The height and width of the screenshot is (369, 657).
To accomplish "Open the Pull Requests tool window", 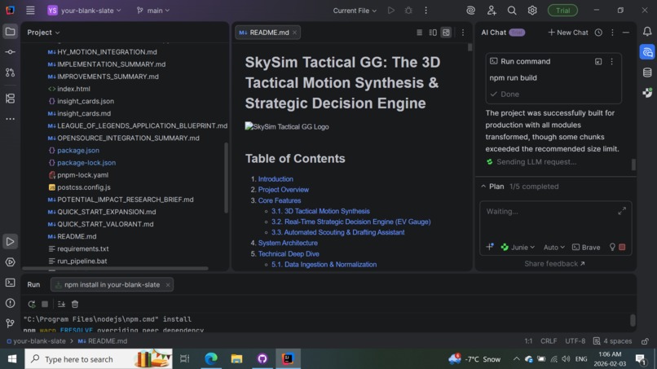I will tap(10, 72).
